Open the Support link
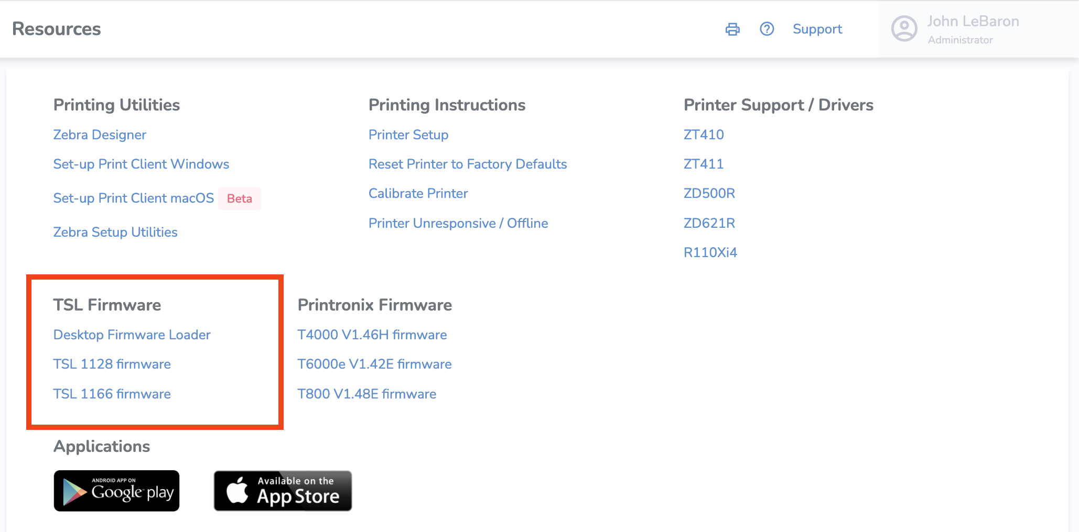 coord(817,29)
